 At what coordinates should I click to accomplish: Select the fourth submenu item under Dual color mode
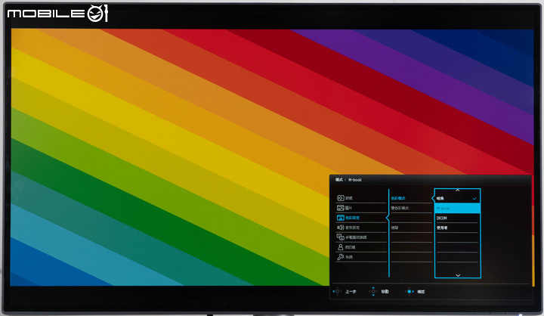coord(411,228)
